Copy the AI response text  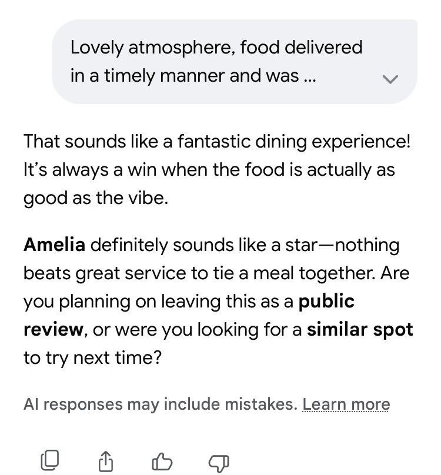(49, 460)
